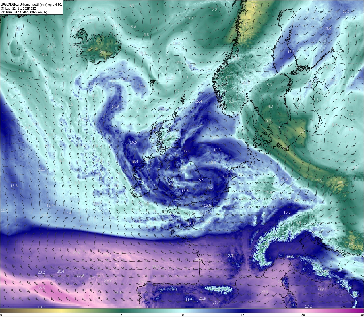Click the map value 27.0
364x317 pixels.
pyautogui.click(x=264, y=292)
